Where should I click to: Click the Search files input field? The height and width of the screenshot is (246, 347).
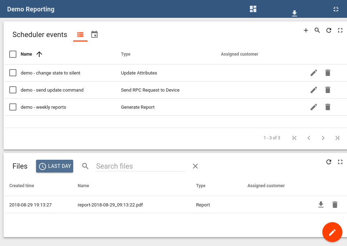click(140, 166)
